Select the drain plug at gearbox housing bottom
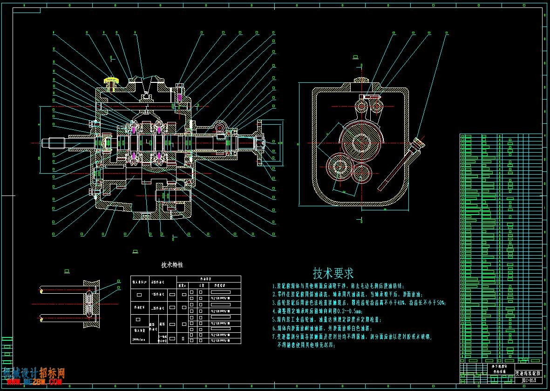Screen dimensions: 550x391 146,217
